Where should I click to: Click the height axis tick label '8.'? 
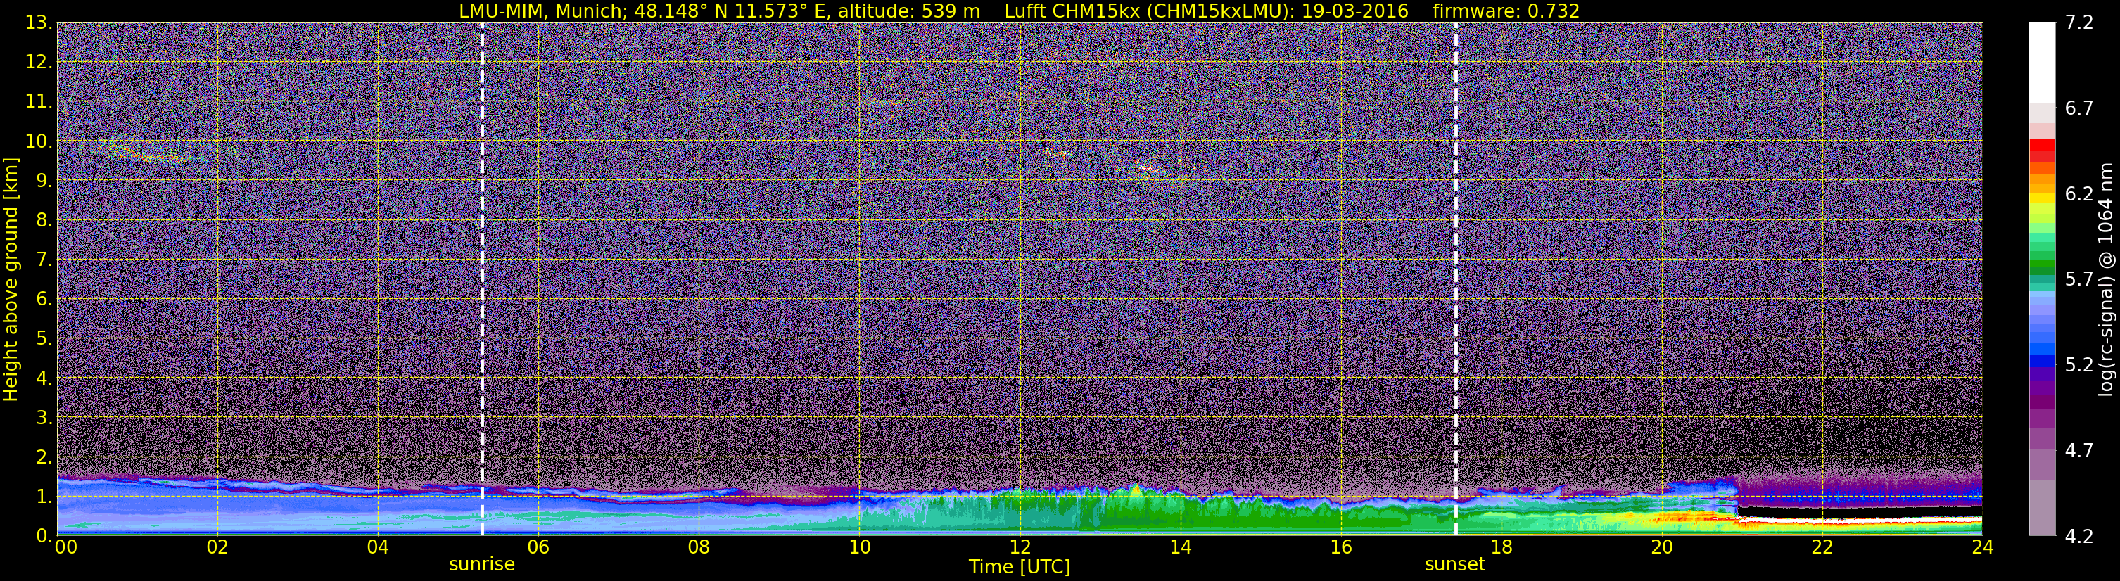click(x=44, y=221)
